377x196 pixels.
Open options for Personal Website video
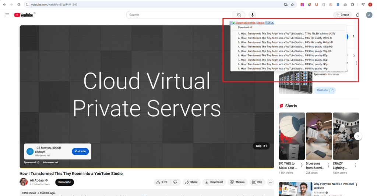pyautogui.click(x=356, y=185)
